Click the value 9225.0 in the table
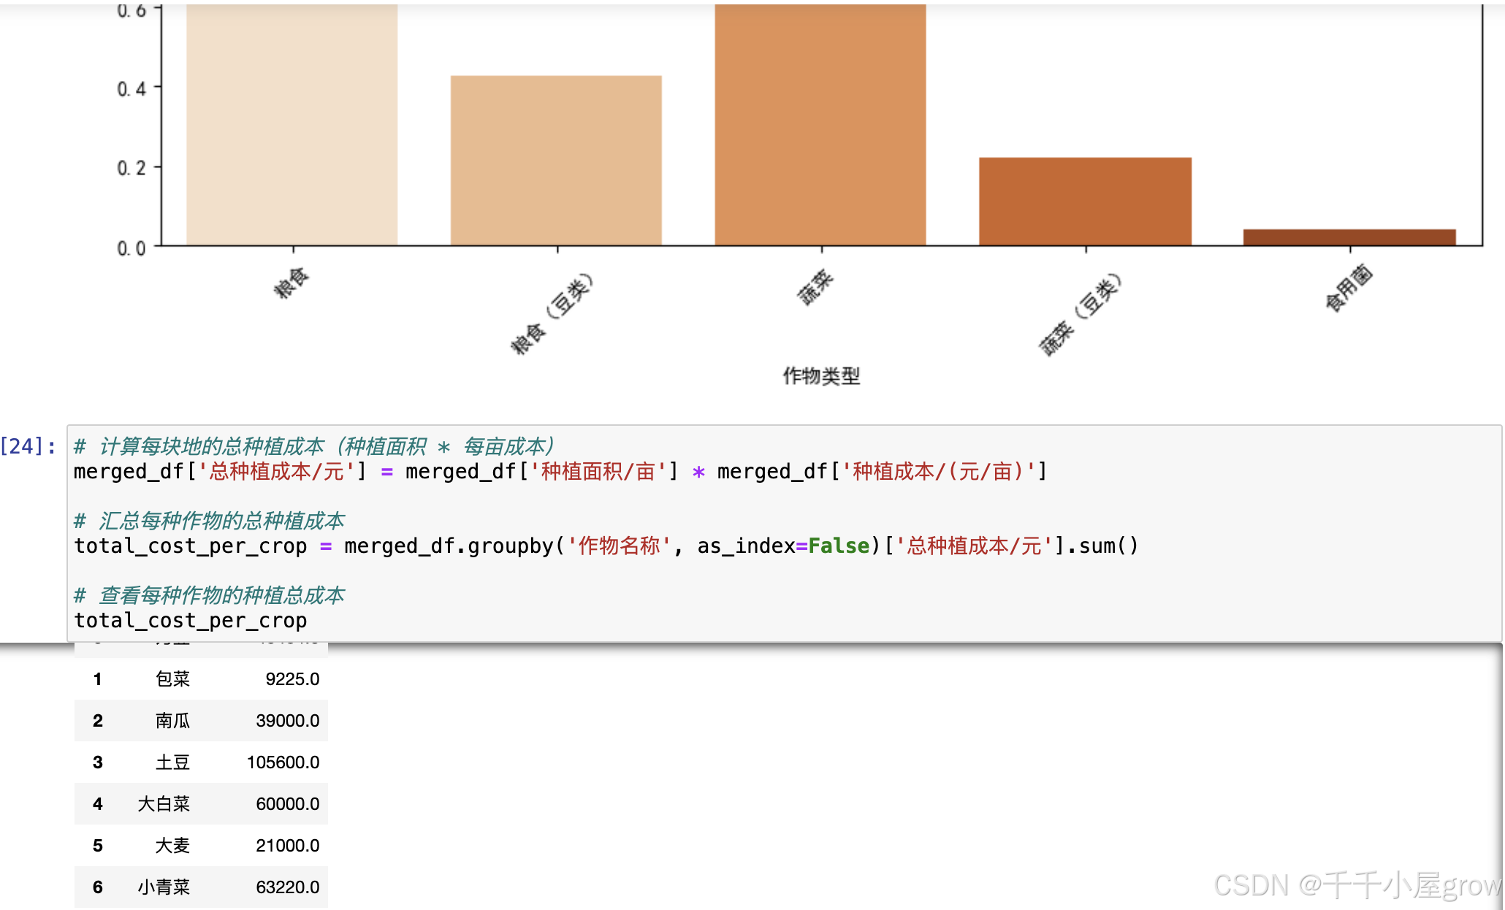Viewport: 1505px width, 910px height. [292, 679]
